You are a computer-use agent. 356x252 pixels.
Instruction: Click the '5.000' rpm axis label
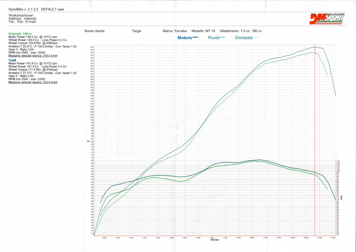(158, 238)
